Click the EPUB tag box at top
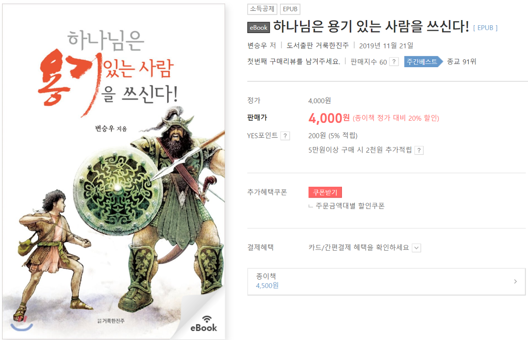Viewport: 528px width, 340px height. [x=290, y=9]
